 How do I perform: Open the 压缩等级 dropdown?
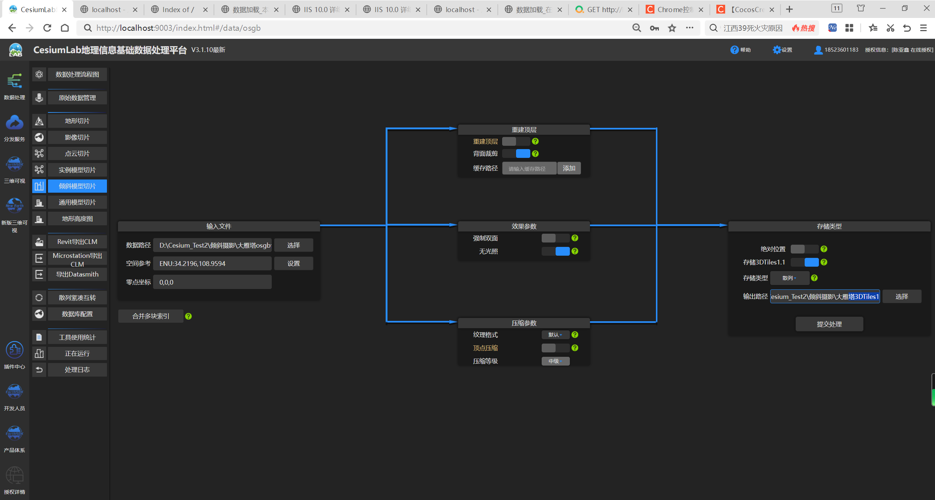(555, 361)
